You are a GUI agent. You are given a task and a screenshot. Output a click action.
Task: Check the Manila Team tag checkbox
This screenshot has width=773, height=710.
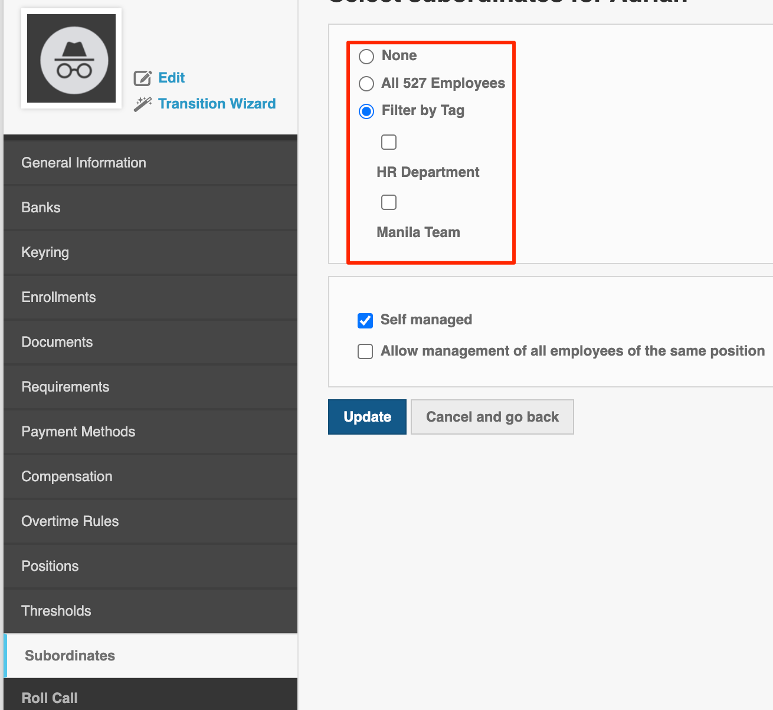pos(389,202)
